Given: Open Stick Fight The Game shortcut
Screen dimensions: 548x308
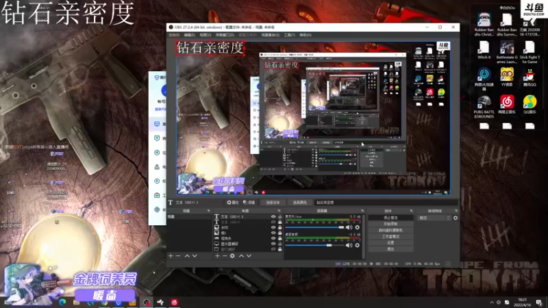Looking at the screenshot, I should pos(530,52).
